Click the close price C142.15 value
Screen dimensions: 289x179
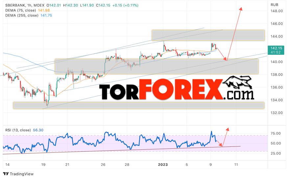point(103,5)
